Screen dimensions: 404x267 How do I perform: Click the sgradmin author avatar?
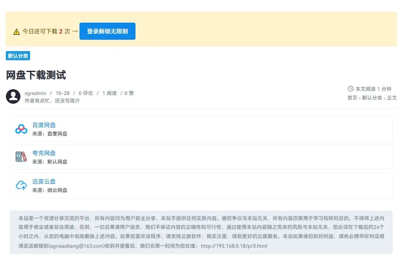tap(13, 97)
